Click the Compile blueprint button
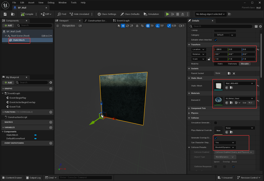Viewport: 264px width, 181px height. (27, 14)
